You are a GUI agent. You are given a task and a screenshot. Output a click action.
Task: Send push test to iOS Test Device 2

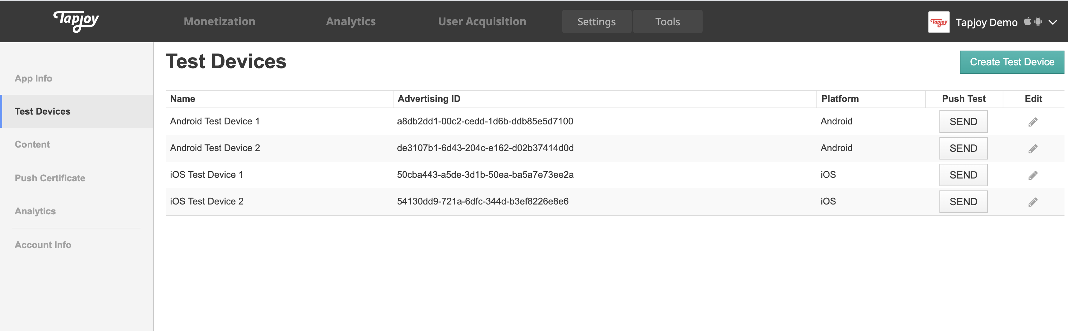(x=963, y=202)
